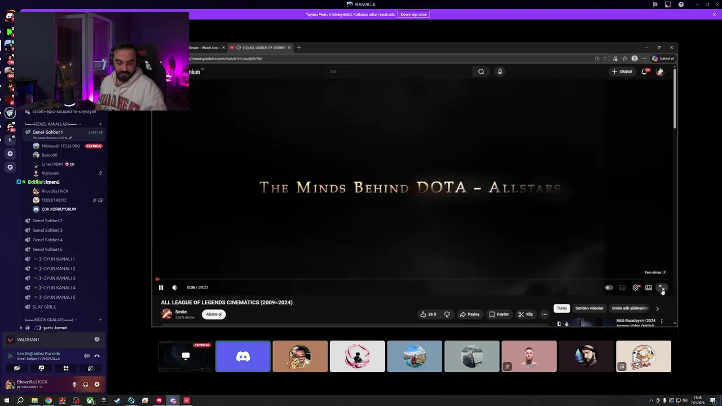722x406 pixels.
Task: Start YouTube voice search microphone
Action: (500, 72)
